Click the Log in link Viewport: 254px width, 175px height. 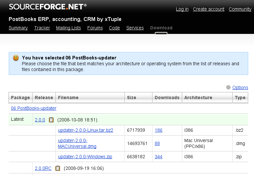(x=182, y=9)
